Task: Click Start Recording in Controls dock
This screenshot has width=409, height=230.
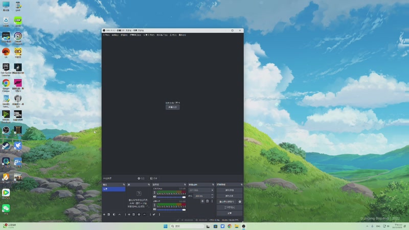Action: point(229,196)
